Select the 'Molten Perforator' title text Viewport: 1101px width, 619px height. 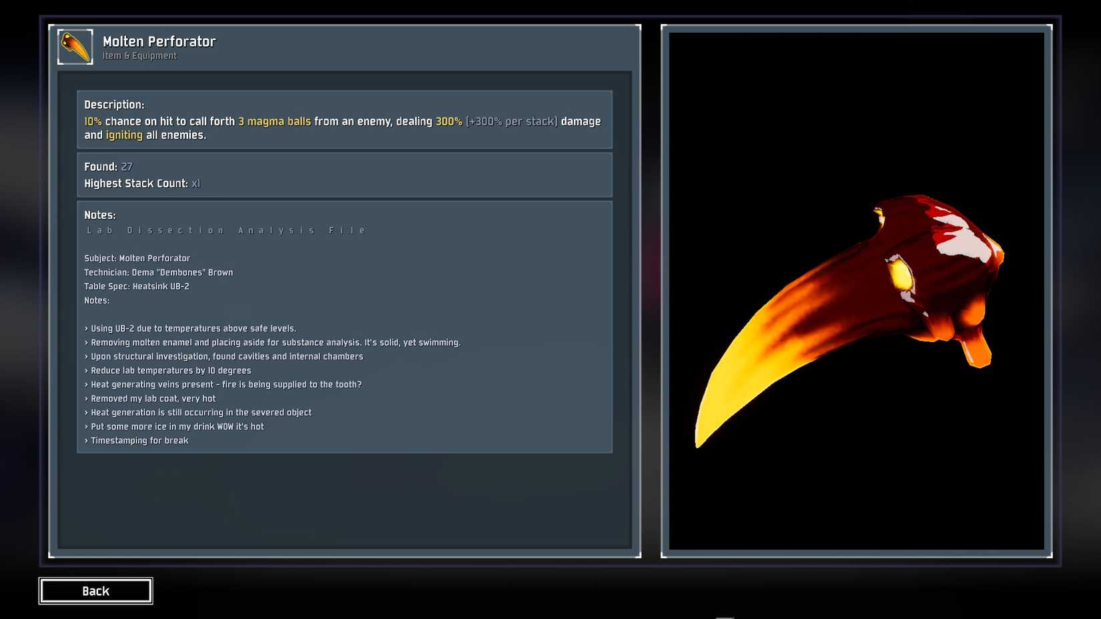159,41
